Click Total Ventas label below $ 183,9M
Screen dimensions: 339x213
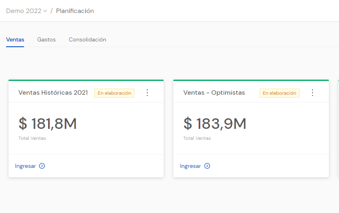click(197, 138)
